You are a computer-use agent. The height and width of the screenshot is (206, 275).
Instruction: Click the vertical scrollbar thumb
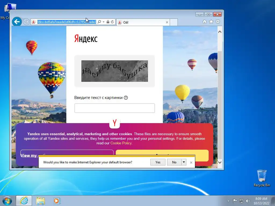(x=220, y=105)
